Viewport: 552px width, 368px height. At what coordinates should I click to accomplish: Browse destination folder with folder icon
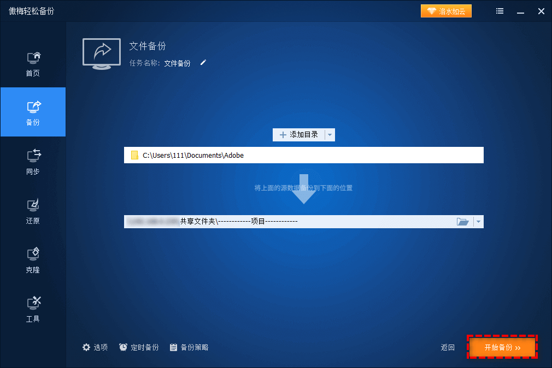pos(463,221)
